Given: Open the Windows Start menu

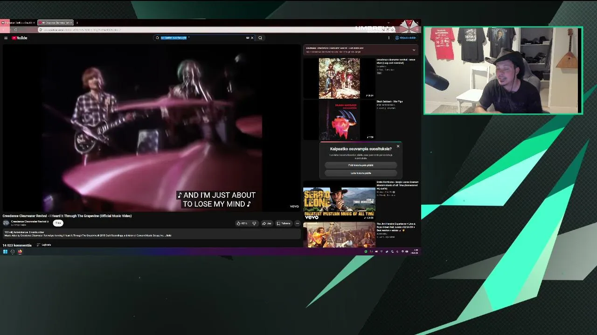Looking at the screenshot, I should [x=5, y=252].
